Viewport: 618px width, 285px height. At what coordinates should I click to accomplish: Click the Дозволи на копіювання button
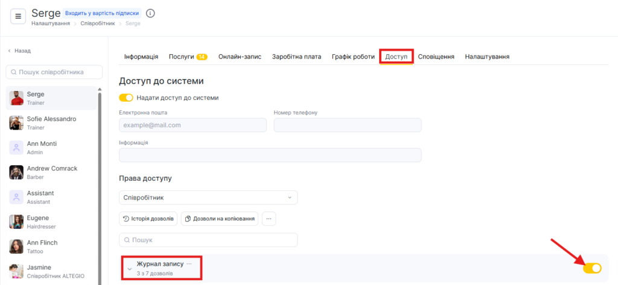click(x=220, y=219)
